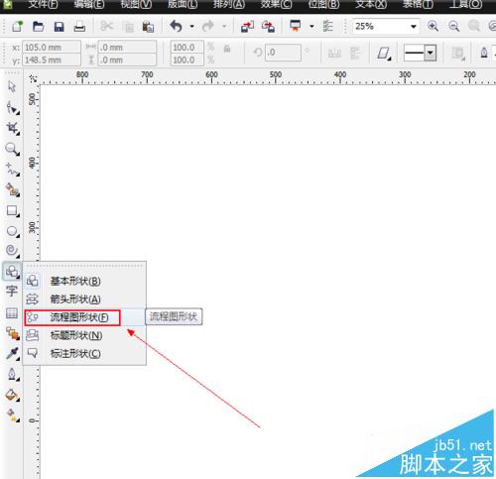Open the 位图(B) menu

click(x=323, y=4)
